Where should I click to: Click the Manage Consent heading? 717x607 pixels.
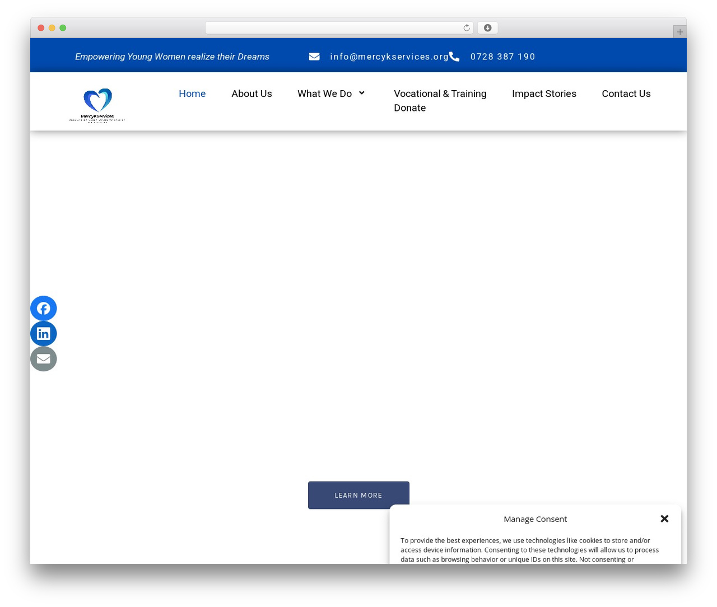(535, 519)
